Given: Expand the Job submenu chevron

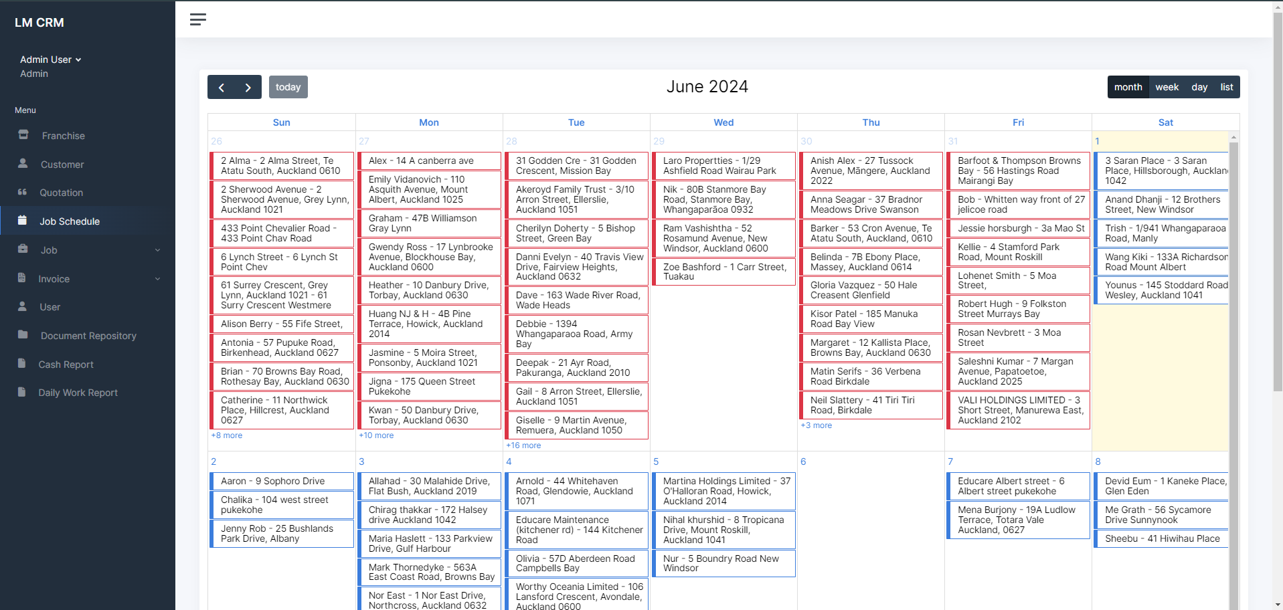Looking at the screenshot, I should 158,250.
